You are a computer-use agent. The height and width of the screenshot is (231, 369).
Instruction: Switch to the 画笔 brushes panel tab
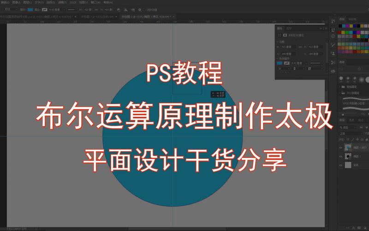pos(342,62)
